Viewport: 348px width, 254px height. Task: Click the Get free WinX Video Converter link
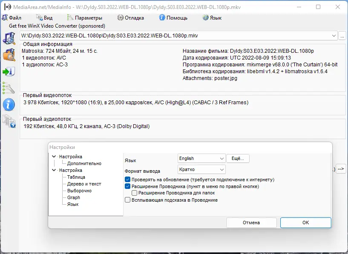pyautogui.click(x=57, y=26)
